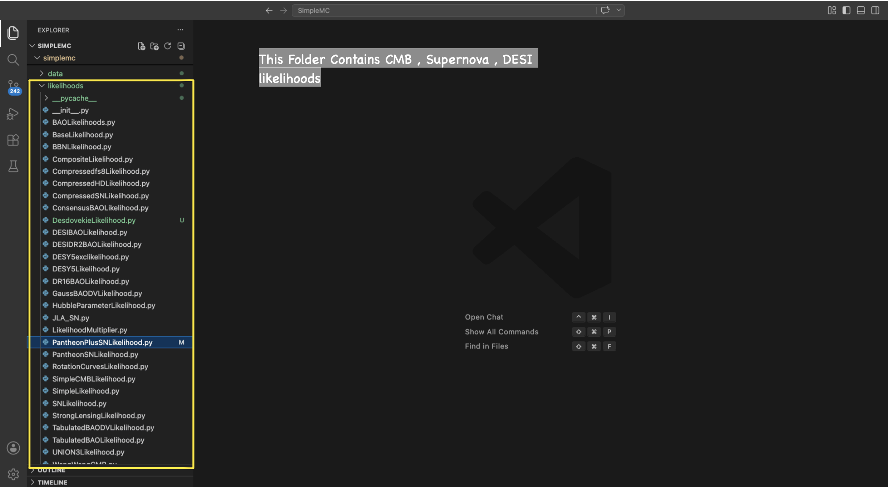The height and width of the screenshot is (487, 888).
Task: Go back with the left arrow
Action: coord(269,11)
